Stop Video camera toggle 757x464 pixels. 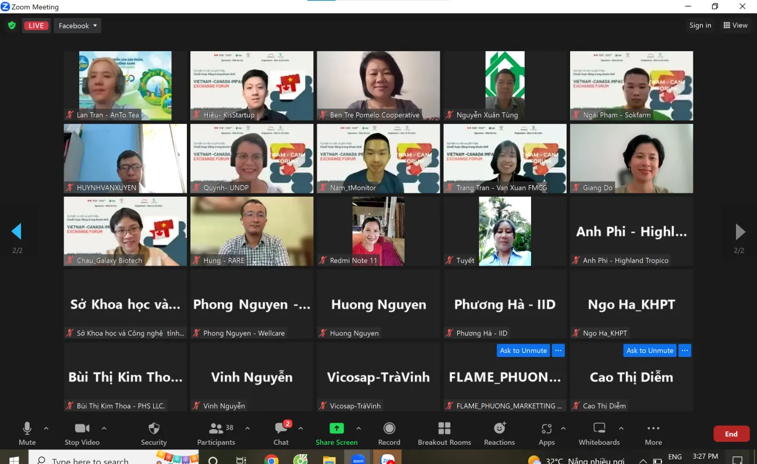click(x=82, y=434)
